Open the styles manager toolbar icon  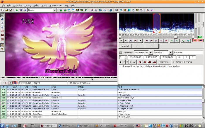point(92,10)
